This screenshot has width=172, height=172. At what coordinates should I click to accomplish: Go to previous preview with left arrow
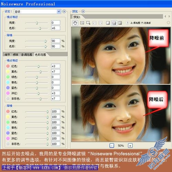165,17
